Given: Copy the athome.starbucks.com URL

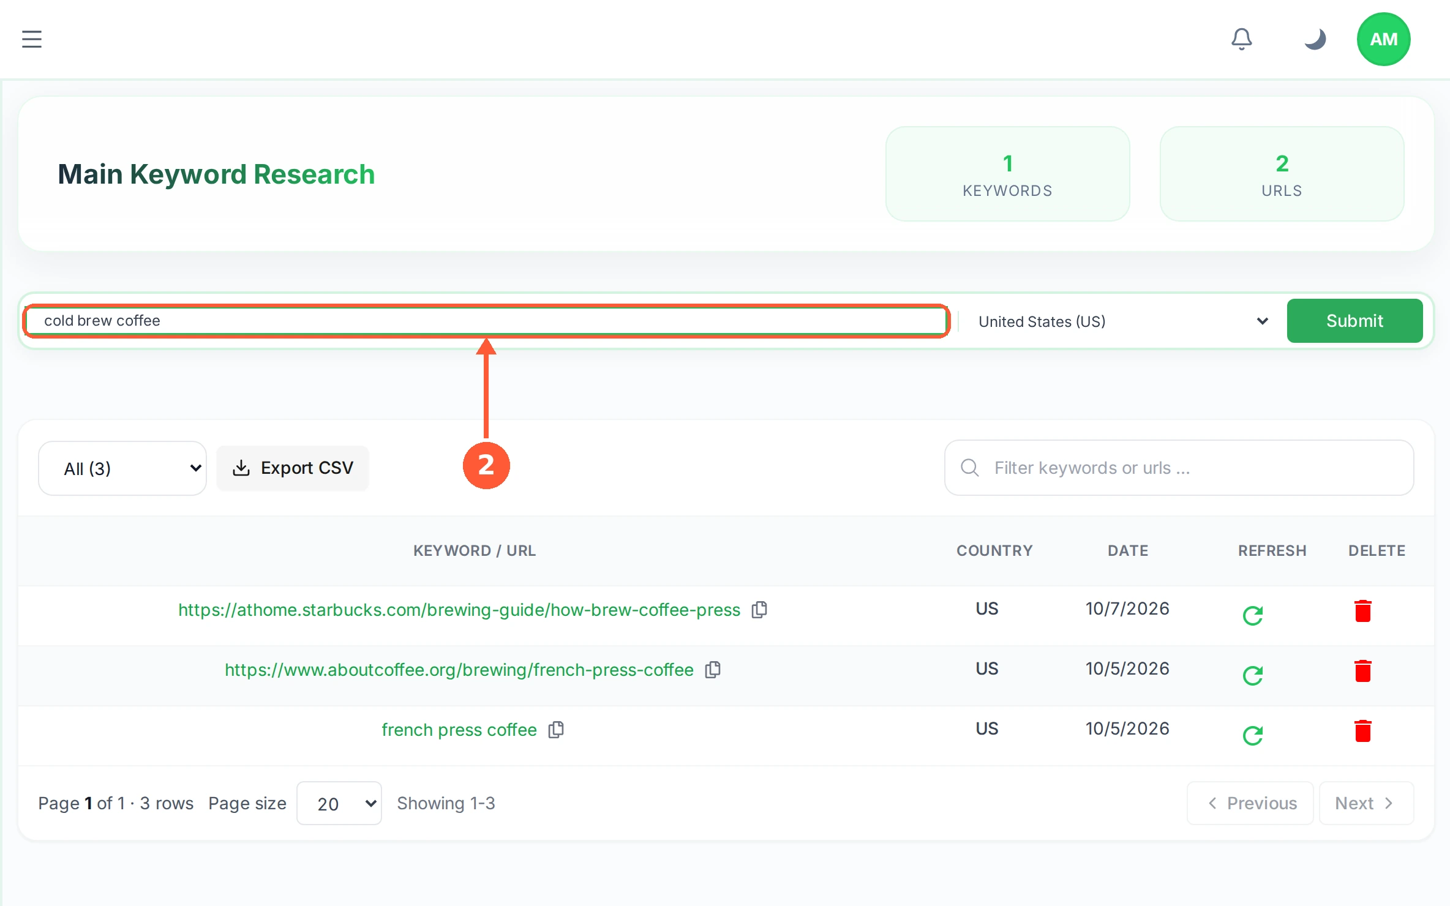Looking at the screenshot, I should (760, 610).
